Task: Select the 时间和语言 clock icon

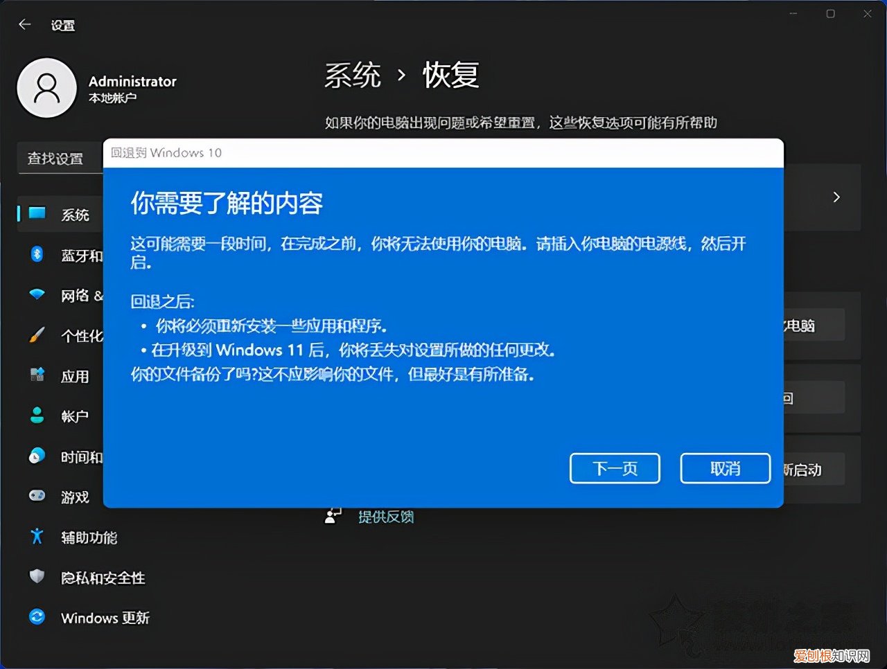Action: (x=37, y=456)
